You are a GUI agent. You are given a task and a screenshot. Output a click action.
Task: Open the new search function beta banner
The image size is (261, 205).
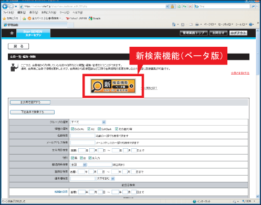[x=113, y=86]
